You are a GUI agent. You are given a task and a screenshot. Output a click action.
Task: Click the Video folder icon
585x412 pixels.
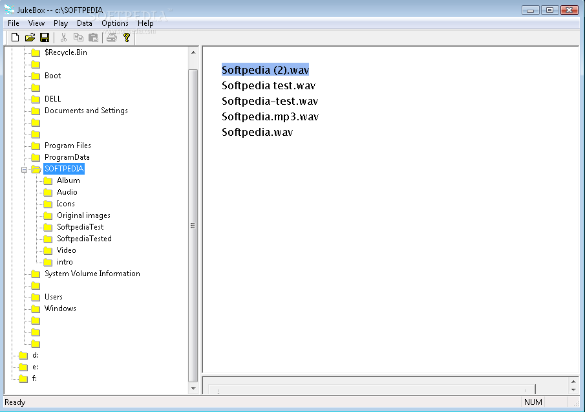coord(48,251)
